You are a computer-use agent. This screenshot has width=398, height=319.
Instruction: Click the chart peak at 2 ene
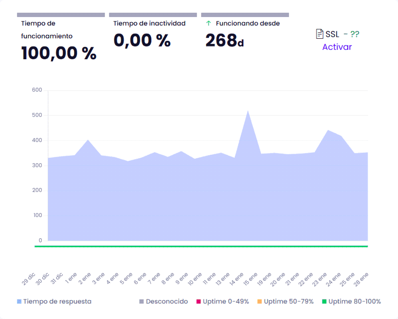[88, 140]
